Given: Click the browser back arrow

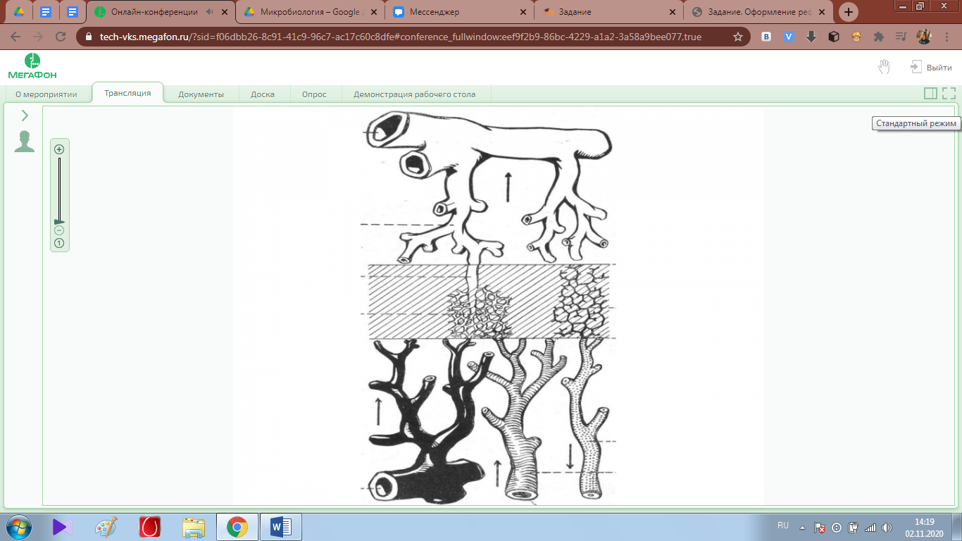Looking at the screenshot, I should pos(15,37).
